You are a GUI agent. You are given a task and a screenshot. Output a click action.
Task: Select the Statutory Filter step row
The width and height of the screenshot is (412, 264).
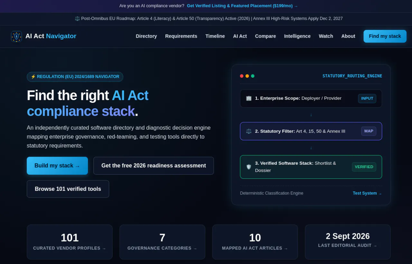point(311,131)
